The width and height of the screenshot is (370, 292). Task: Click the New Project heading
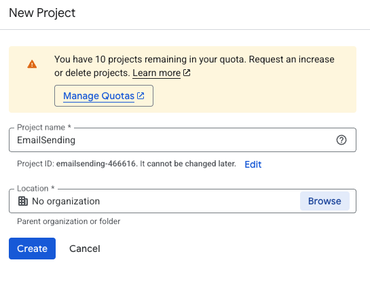pos(42,13)
